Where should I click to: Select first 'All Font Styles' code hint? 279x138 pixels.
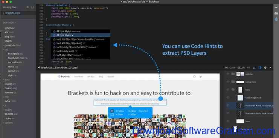(x=81, y=31)
